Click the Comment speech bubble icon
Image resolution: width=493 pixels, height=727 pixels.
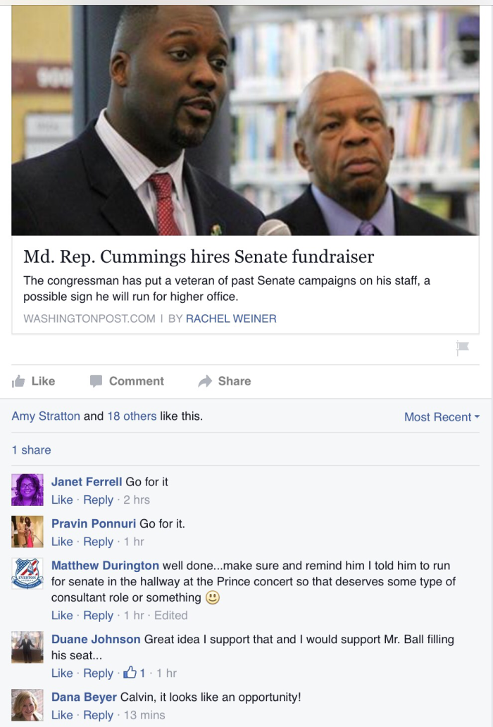click(96, 381)
